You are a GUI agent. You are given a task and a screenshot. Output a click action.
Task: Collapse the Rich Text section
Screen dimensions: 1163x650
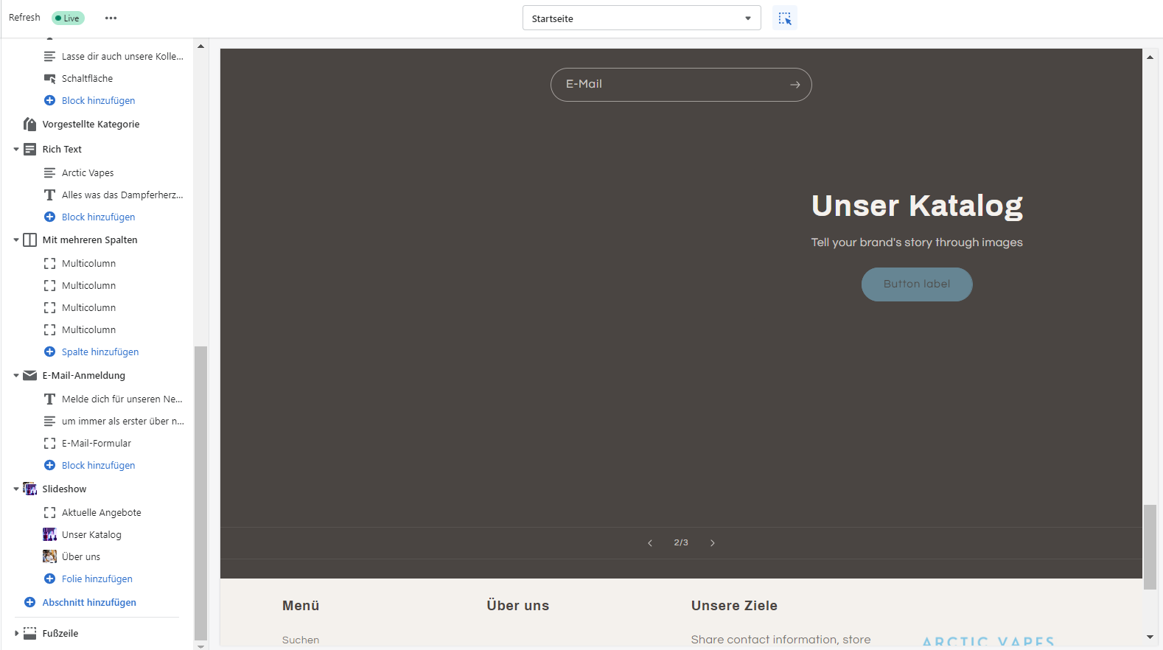(x=16, y=150)
